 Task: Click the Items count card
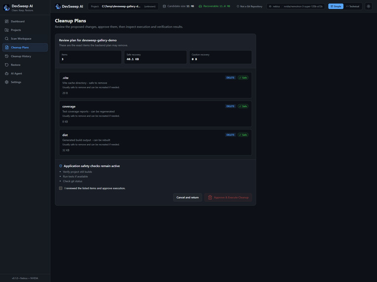click(x=90, y=57)
